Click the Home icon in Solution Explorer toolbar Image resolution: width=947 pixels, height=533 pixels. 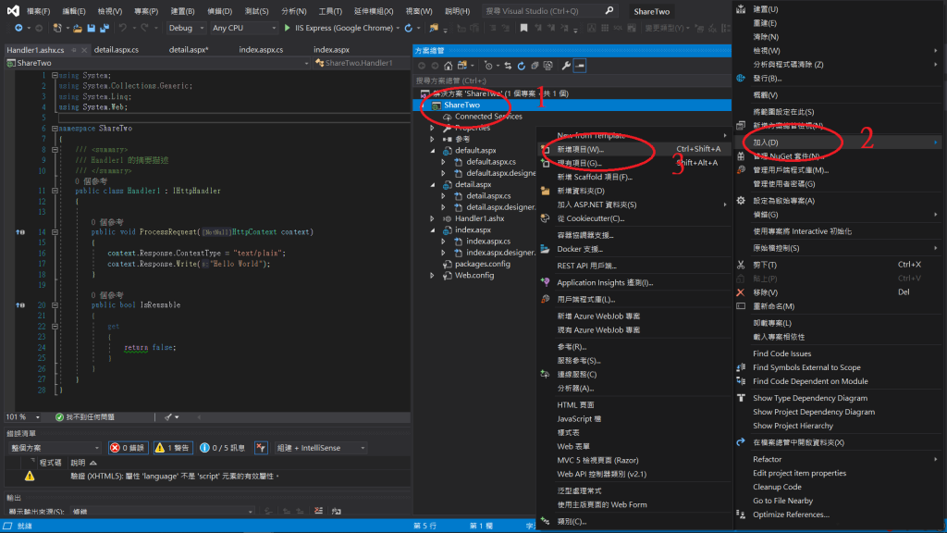449,66
